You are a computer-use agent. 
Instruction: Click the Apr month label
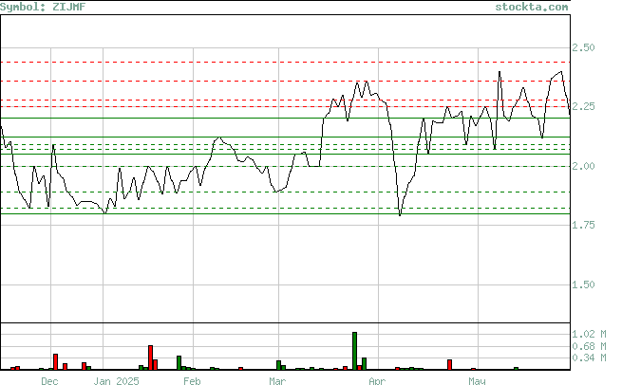377,381
